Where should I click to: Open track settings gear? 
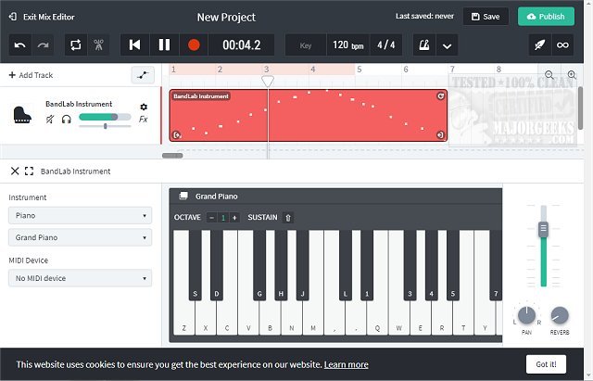click(144, 107)
